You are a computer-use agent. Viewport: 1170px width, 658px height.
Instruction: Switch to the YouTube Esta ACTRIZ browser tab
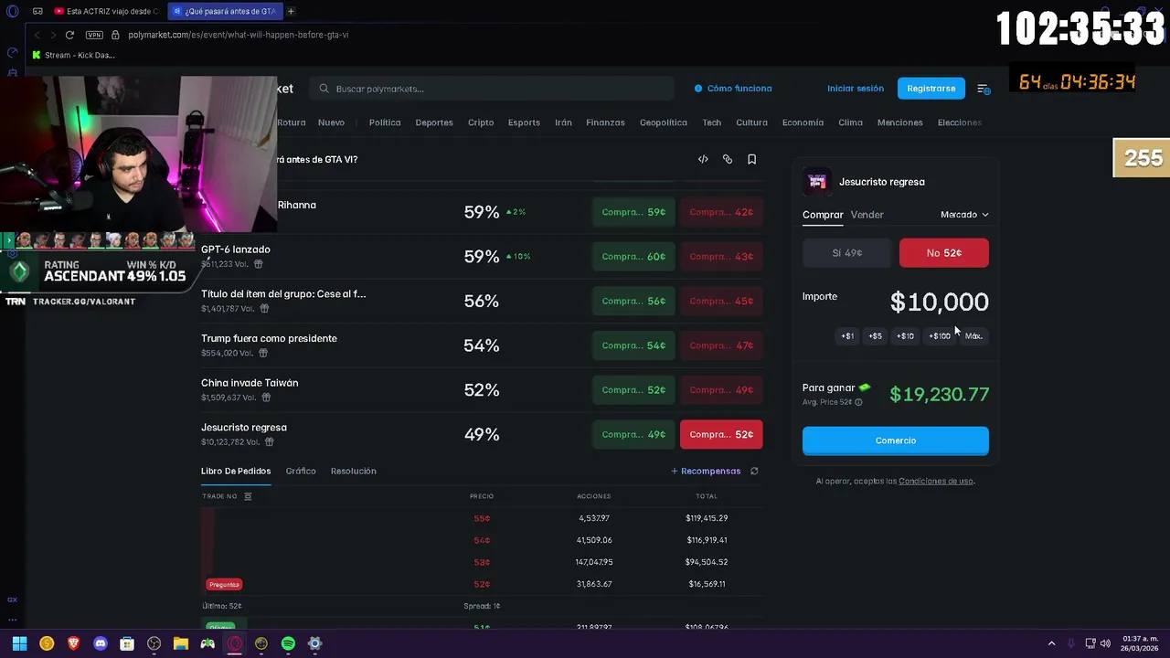tap(105, 11)
